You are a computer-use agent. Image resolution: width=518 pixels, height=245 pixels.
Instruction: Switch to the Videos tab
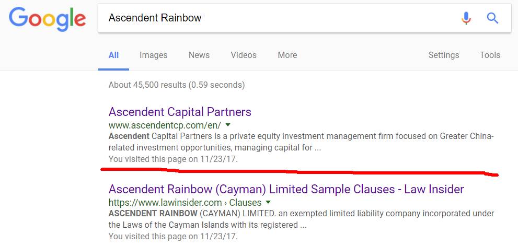[x=244, y=55]
